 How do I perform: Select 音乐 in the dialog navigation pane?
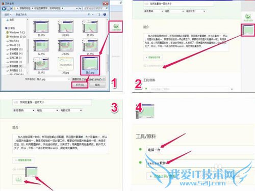(11, 20)
